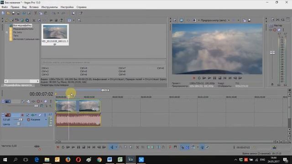Open the edit tool selector dropdown arrow
This screenshot has height=164, width=292.
point(116,147)
